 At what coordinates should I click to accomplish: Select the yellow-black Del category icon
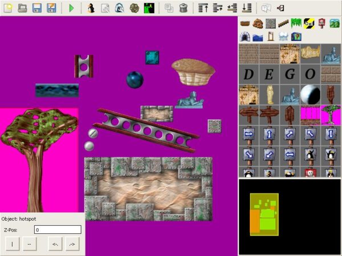309,23
